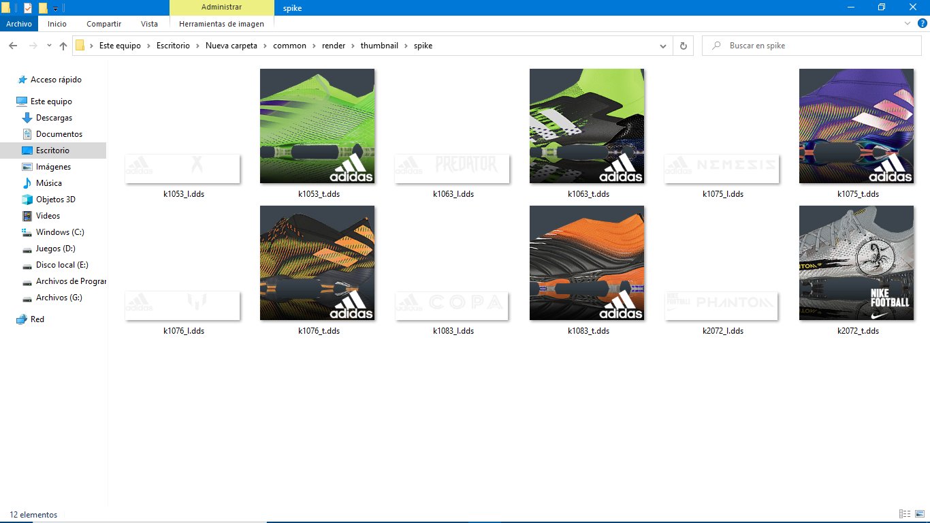Viewport: 930px width, 523px height.
Task: Expand breadcrumb arrow after common
Action: 315,46
